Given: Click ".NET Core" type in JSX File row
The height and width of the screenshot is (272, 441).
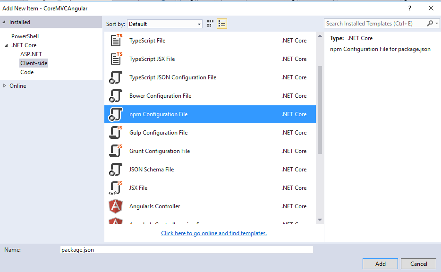Looking at the screenshot, I should coord(294,188).
